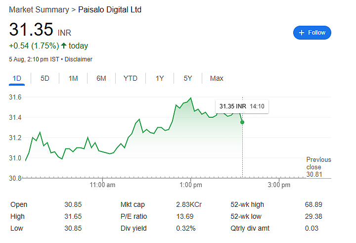Switch to the 1M chart range

point(73,78)
